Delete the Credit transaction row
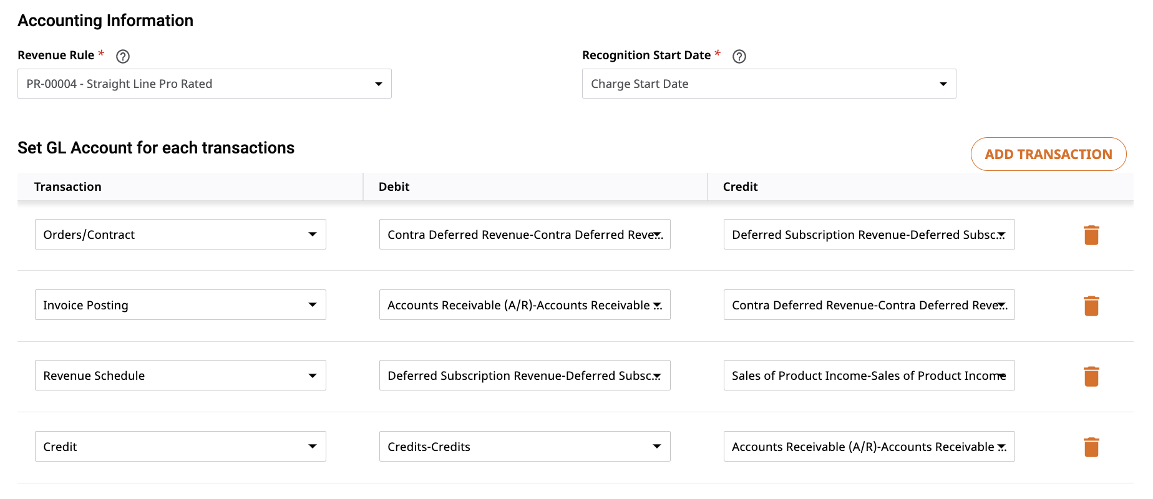1153x499 pixels. click(x=1091, y=447)
